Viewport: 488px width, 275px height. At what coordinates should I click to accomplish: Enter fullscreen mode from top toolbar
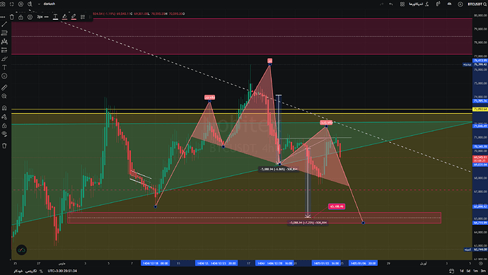12,4
